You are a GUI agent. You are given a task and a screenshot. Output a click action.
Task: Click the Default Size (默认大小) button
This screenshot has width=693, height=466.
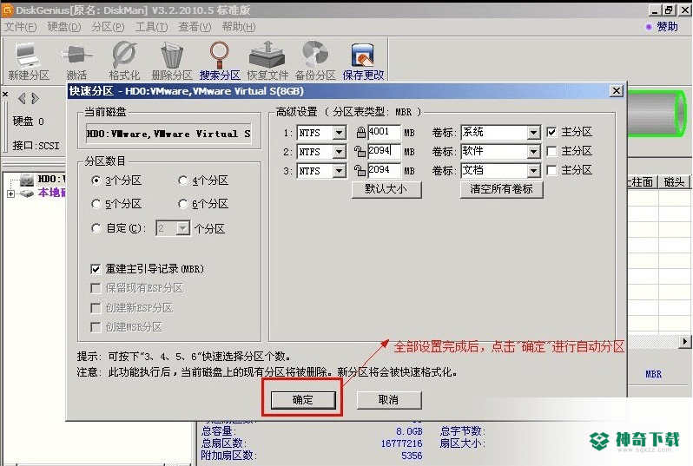386,189
